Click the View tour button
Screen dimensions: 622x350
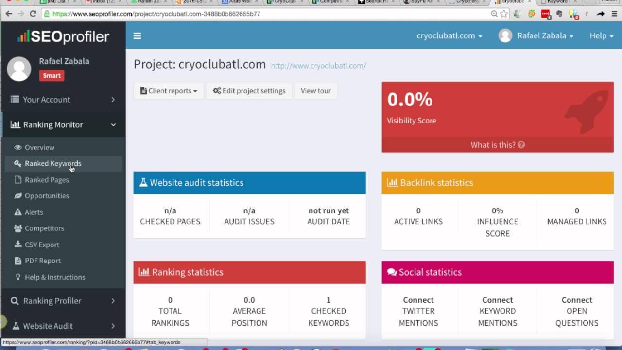point(316,91)
